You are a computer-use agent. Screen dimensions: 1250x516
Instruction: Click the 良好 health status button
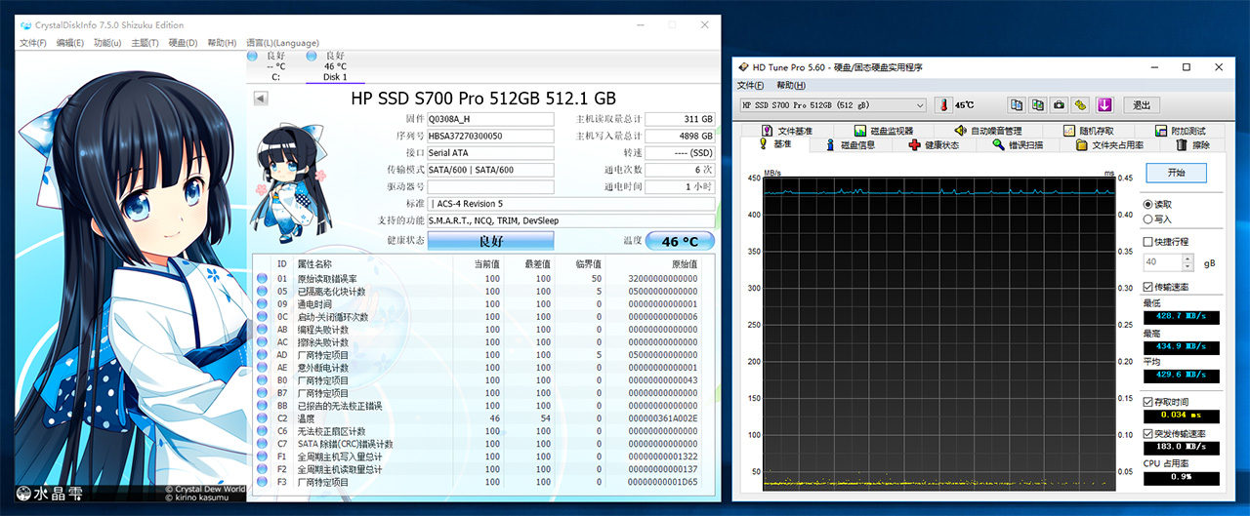click(x=490, y=240)
